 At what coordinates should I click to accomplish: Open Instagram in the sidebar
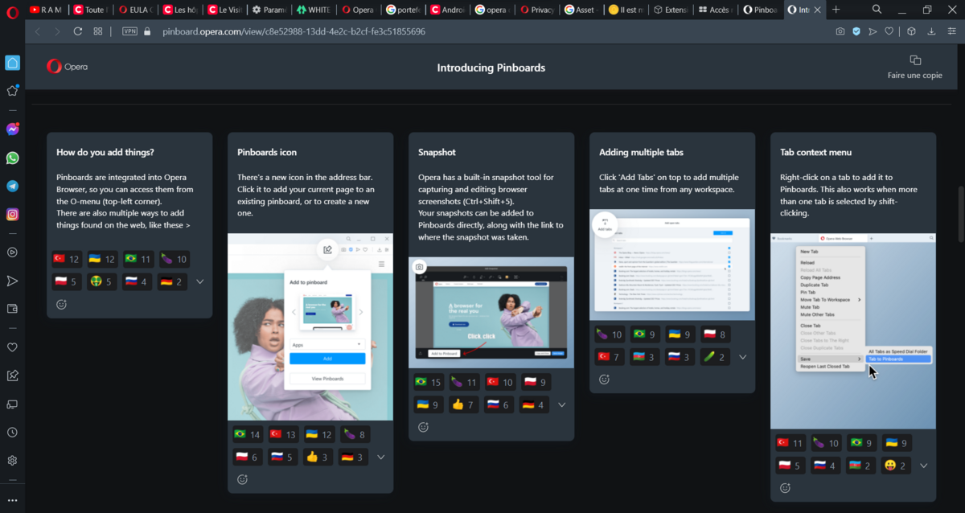click(12, 215)
